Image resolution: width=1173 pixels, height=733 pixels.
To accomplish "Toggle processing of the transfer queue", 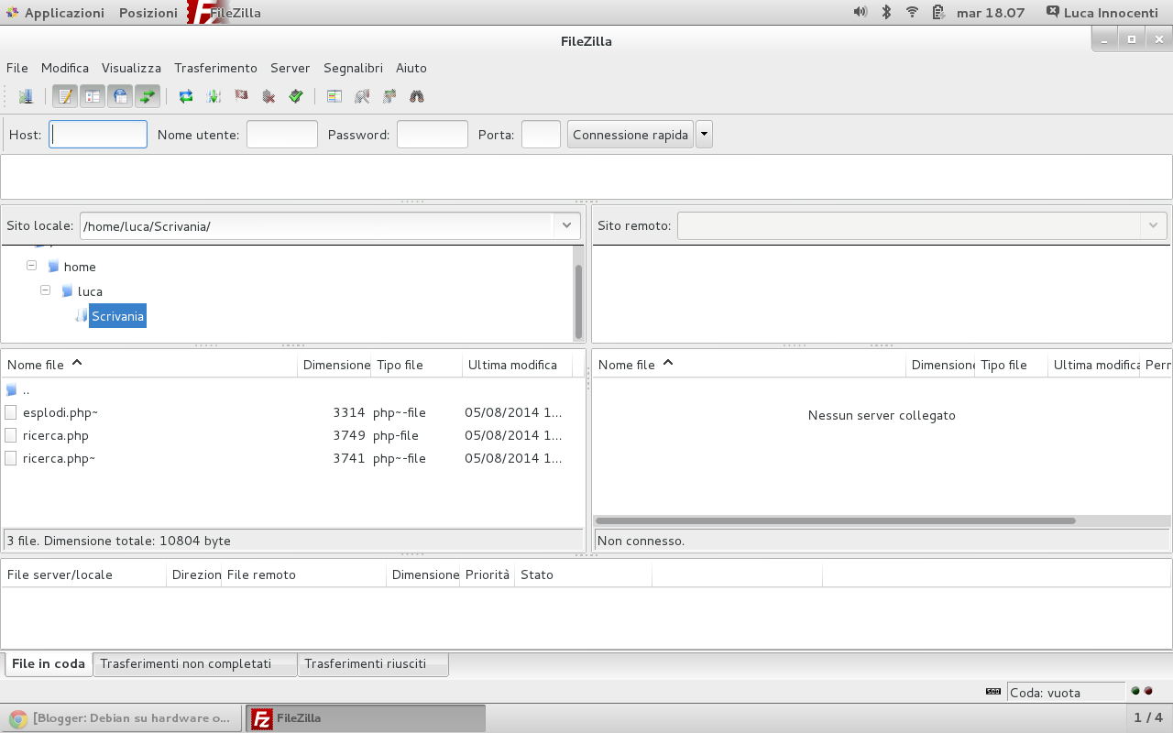I will click(214, 96).
